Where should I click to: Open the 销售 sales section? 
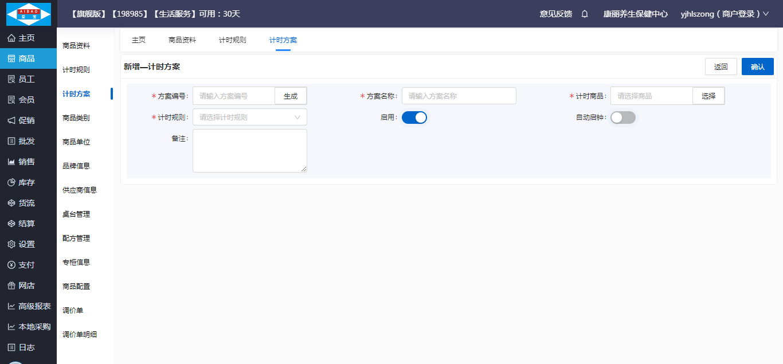[28, 162]
